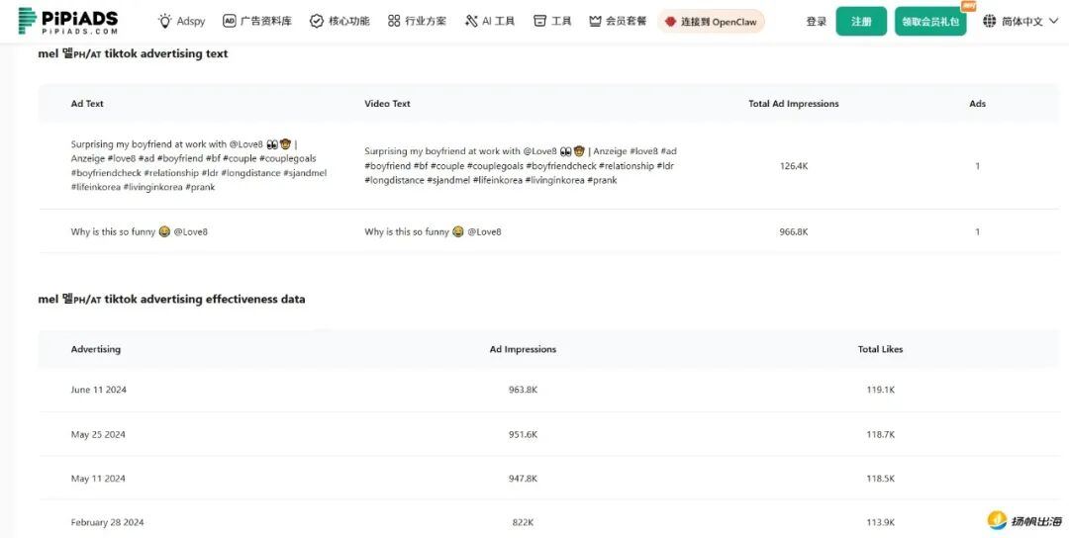Screen dimensions: 1069x538
Task: Click the checkmark icon beside 核心功能
Action: point(317,21)
